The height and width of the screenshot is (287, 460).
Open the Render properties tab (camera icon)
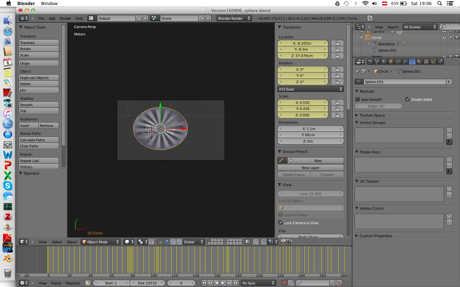tap(370, 62)
